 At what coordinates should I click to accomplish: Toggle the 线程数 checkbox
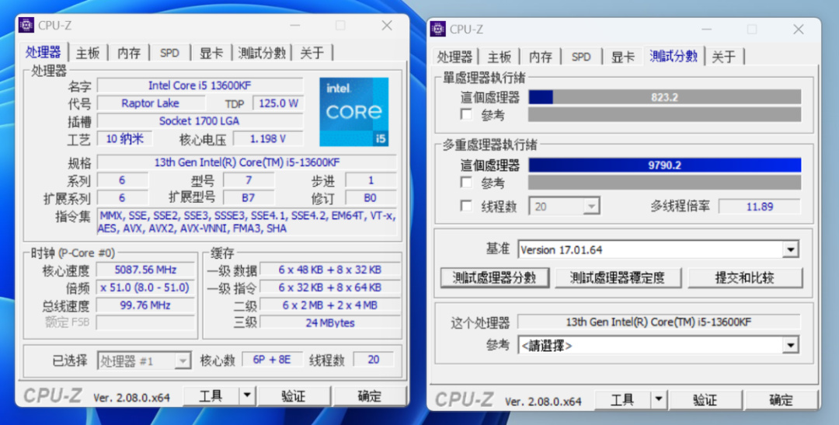[x=467, y=206]
